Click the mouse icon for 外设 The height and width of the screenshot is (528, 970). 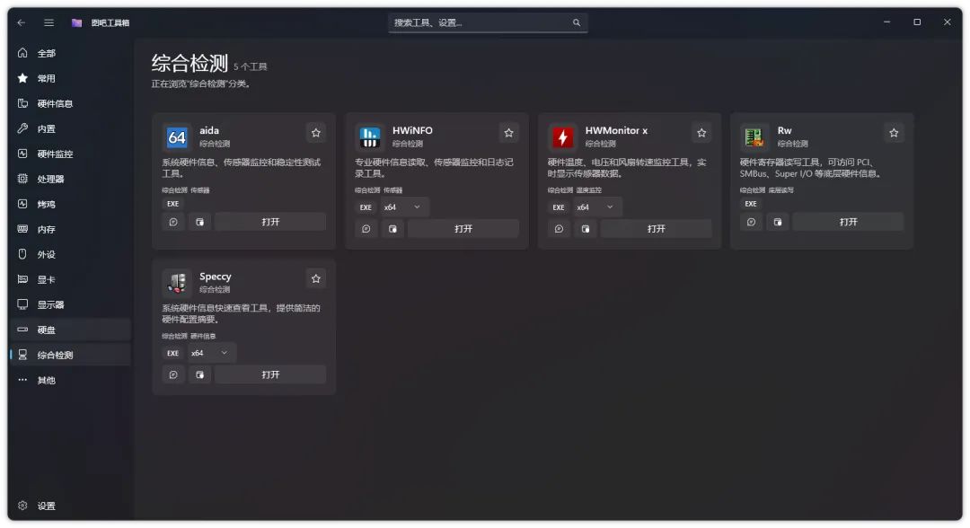click(22, 254)
